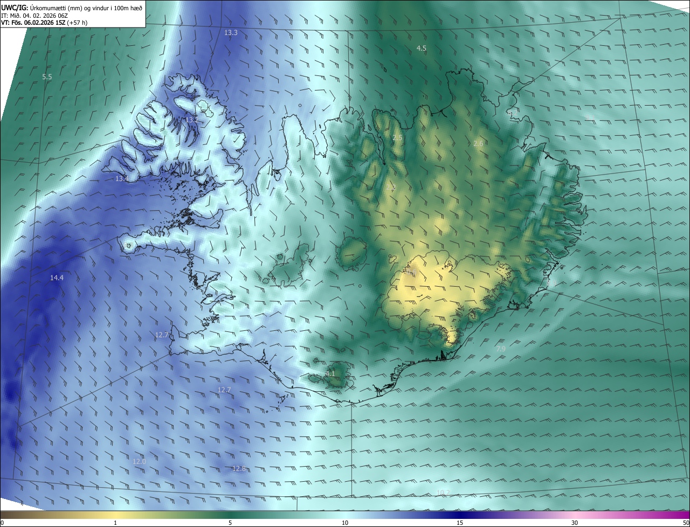Click the 0 tick on the color scale

pos(2,523)
